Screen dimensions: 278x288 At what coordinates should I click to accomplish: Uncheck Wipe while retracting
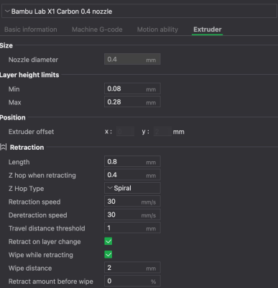click(108, 254)
